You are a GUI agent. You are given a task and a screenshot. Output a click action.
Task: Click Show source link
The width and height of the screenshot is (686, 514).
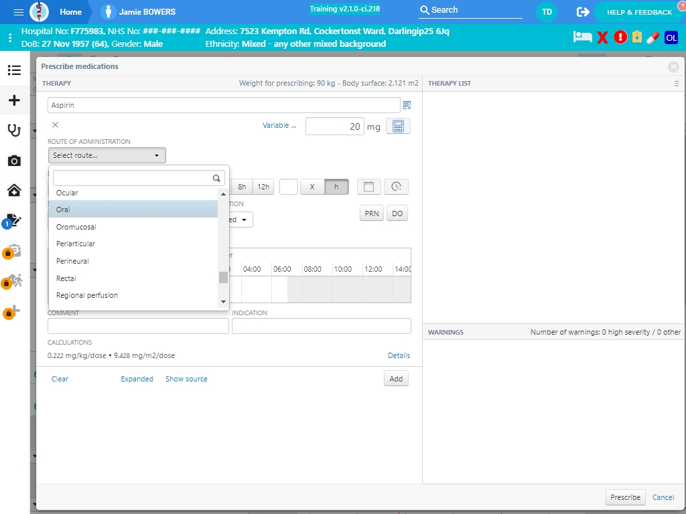click(186, 379)
